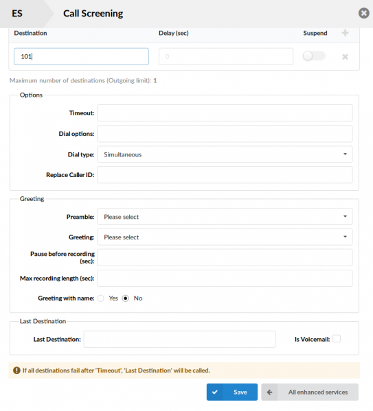This screenshot has width=373, height=411.
Task: Select Yes for Greeting with name
Action: click(100, 298)
